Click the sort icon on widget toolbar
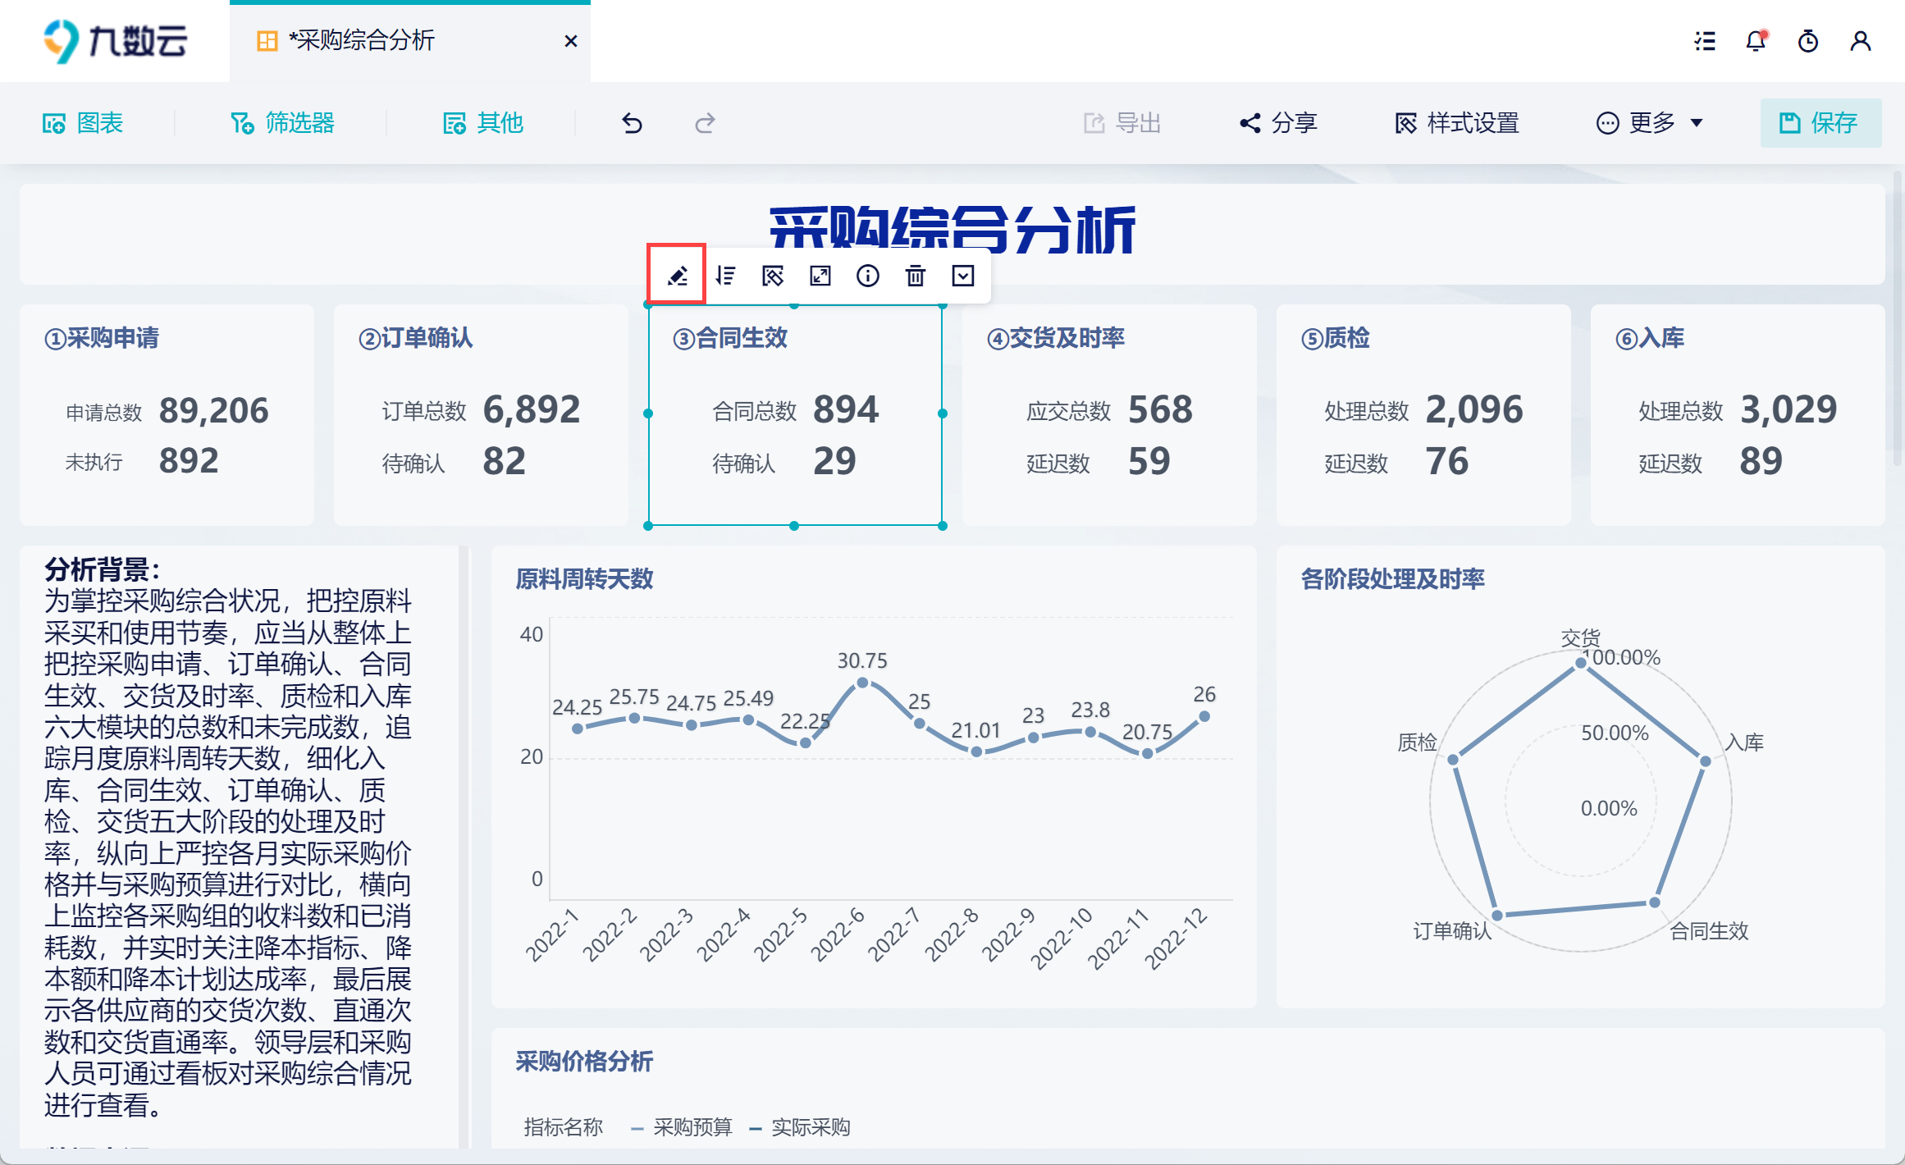1905x1165 pixels. [x=725, y=276]
